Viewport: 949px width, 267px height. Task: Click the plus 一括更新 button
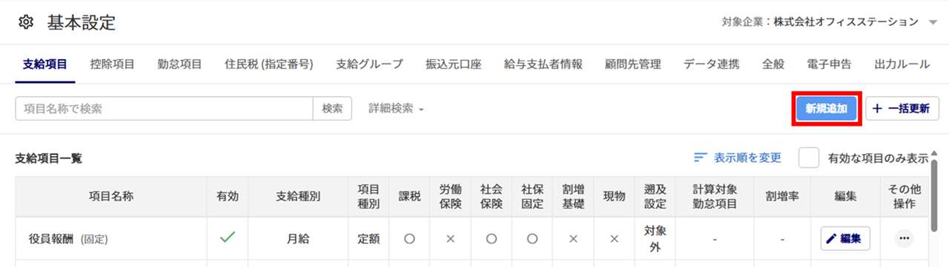pos(902,108)
